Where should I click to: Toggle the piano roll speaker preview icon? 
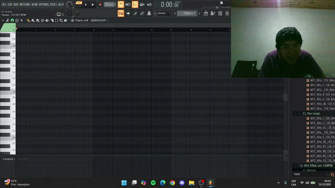click(72, 20)
